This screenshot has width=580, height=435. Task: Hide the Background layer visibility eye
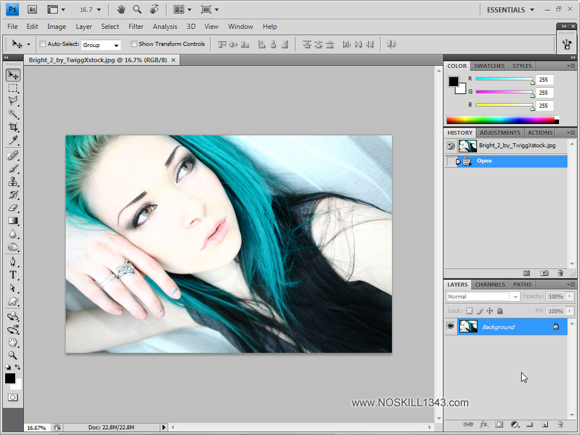450,326
